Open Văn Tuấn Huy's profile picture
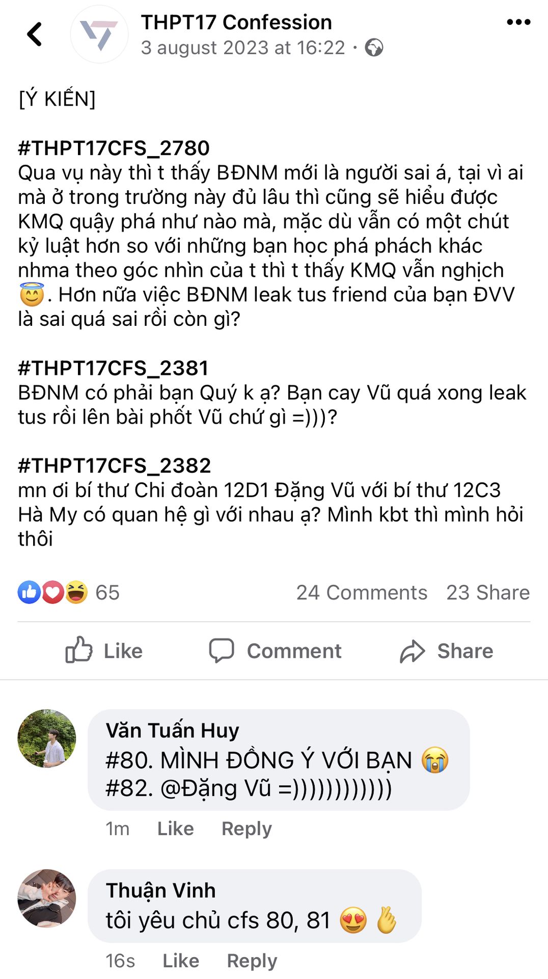 coord(47,738)
